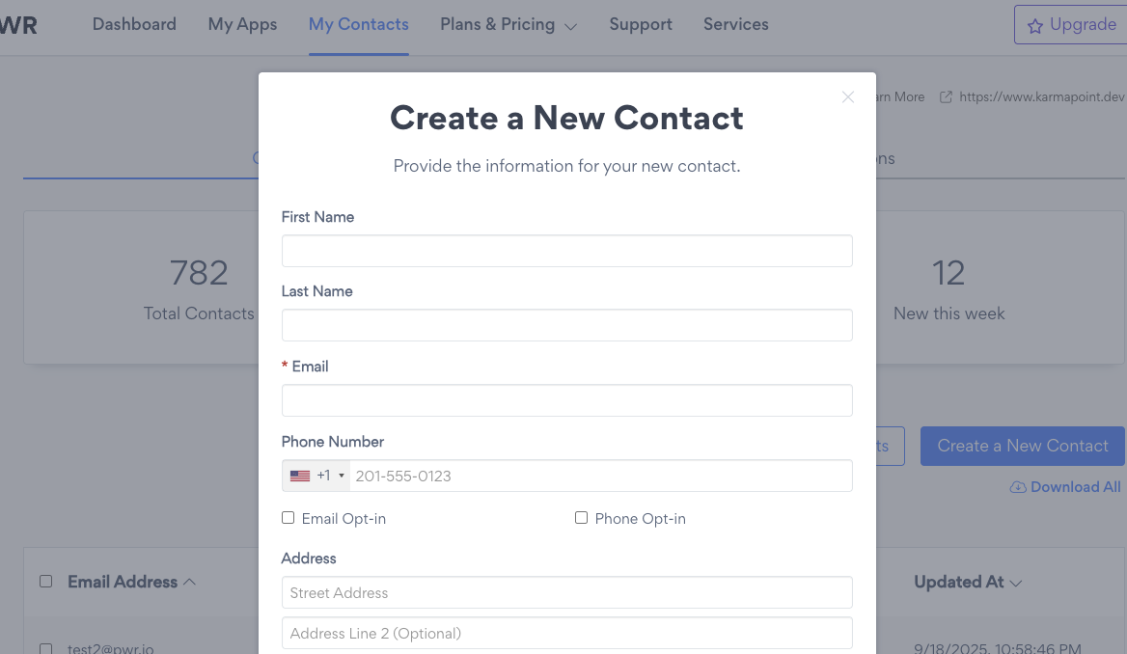Tick the Phone Opt-in checkbox
1127x654 pixels.
(x=581, y=518)
